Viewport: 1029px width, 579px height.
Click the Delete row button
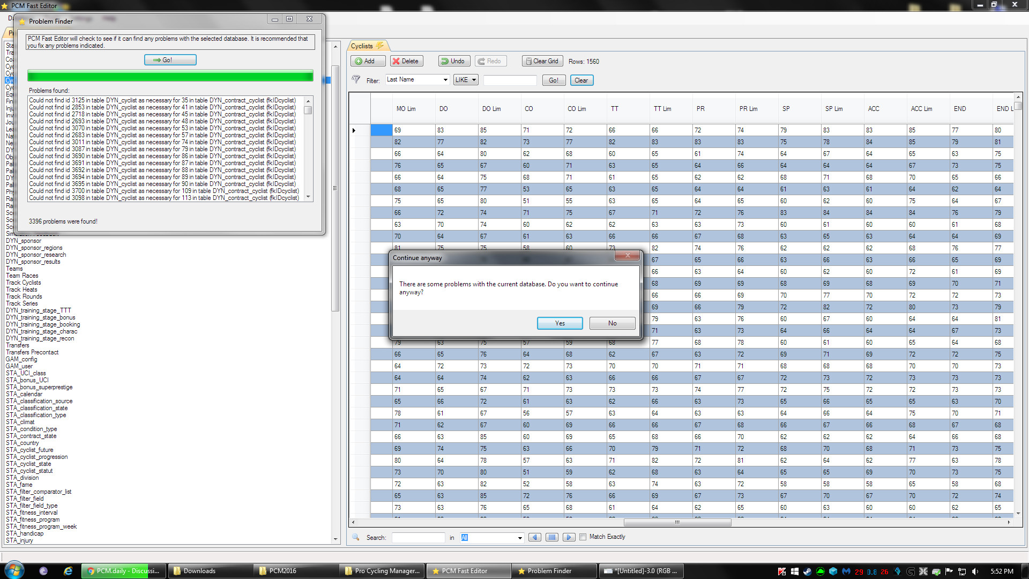406,61
